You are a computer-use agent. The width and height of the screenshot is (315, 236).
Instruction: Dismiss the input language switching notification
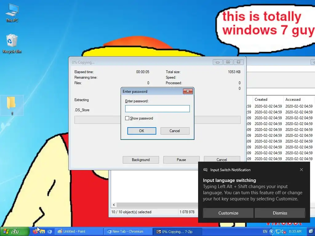click(x=280, y=213)
